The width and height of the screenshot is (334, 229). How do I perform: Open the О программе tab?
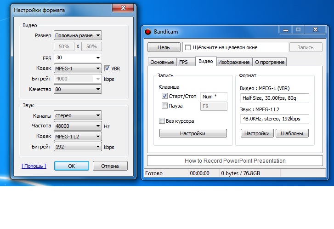[x=270, y=62]
